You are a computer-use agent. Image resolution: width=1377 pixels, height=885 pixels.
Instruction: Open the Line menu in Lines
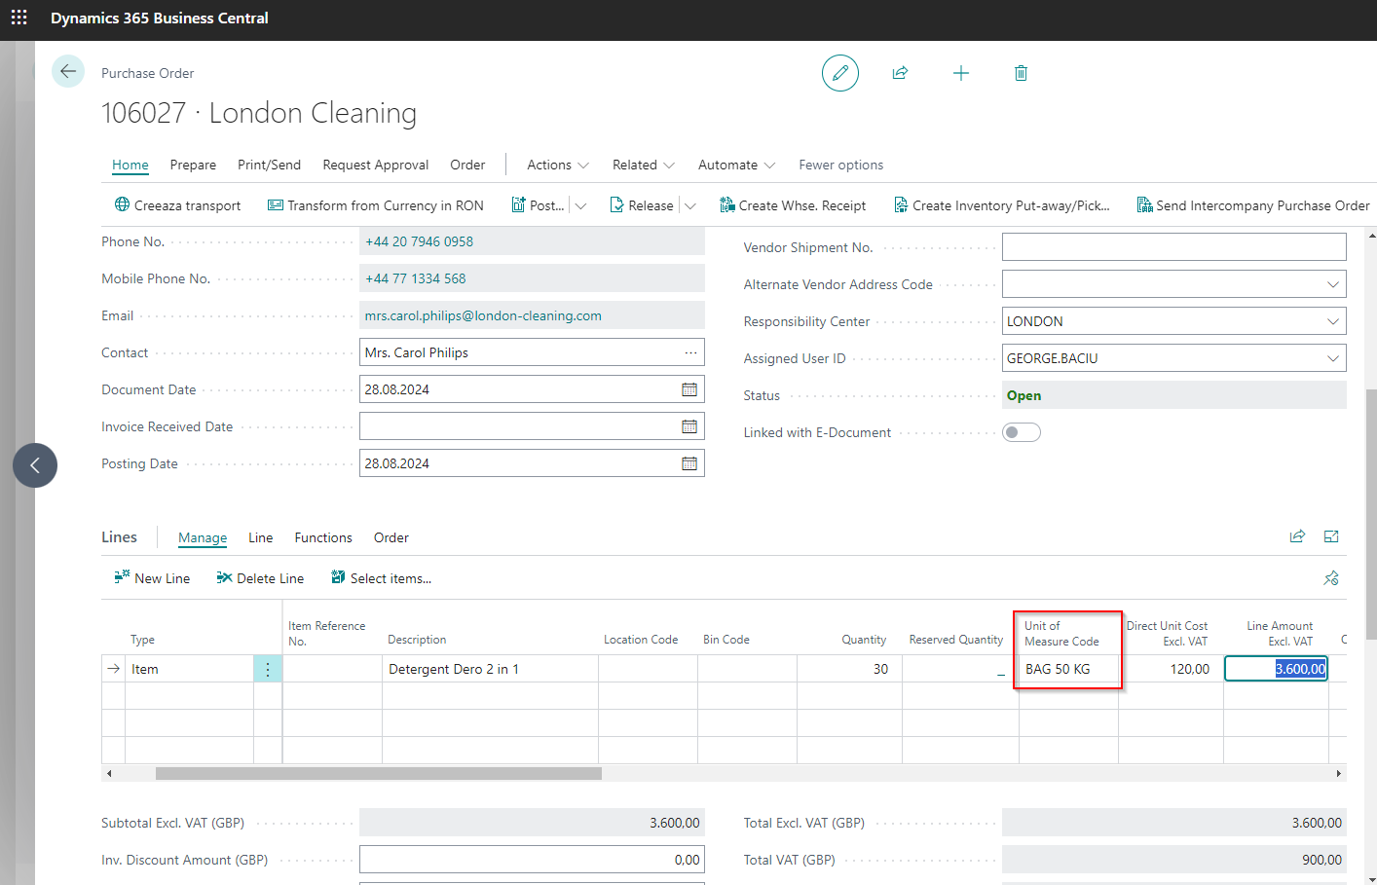coord(260,537)
